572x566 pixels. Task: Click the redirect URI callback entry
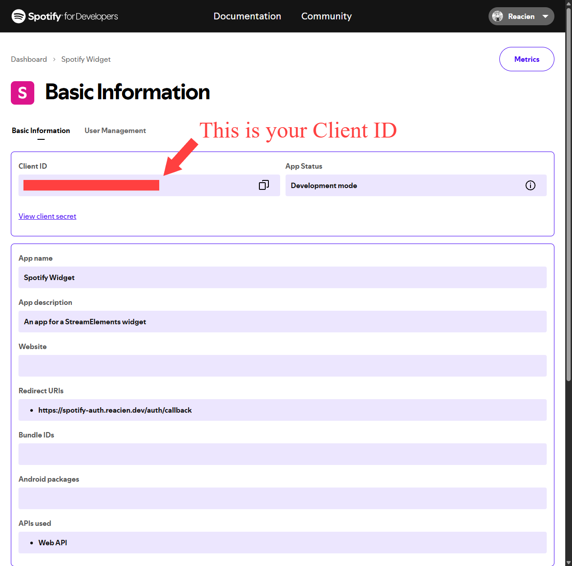(x=115, y=410)
